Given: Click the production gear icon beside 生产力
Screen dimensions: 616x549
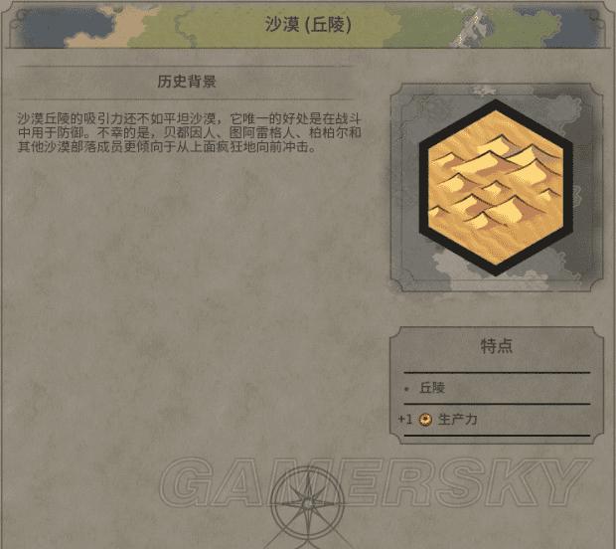Looking at the screenshot, I should [x=425, y=420].
